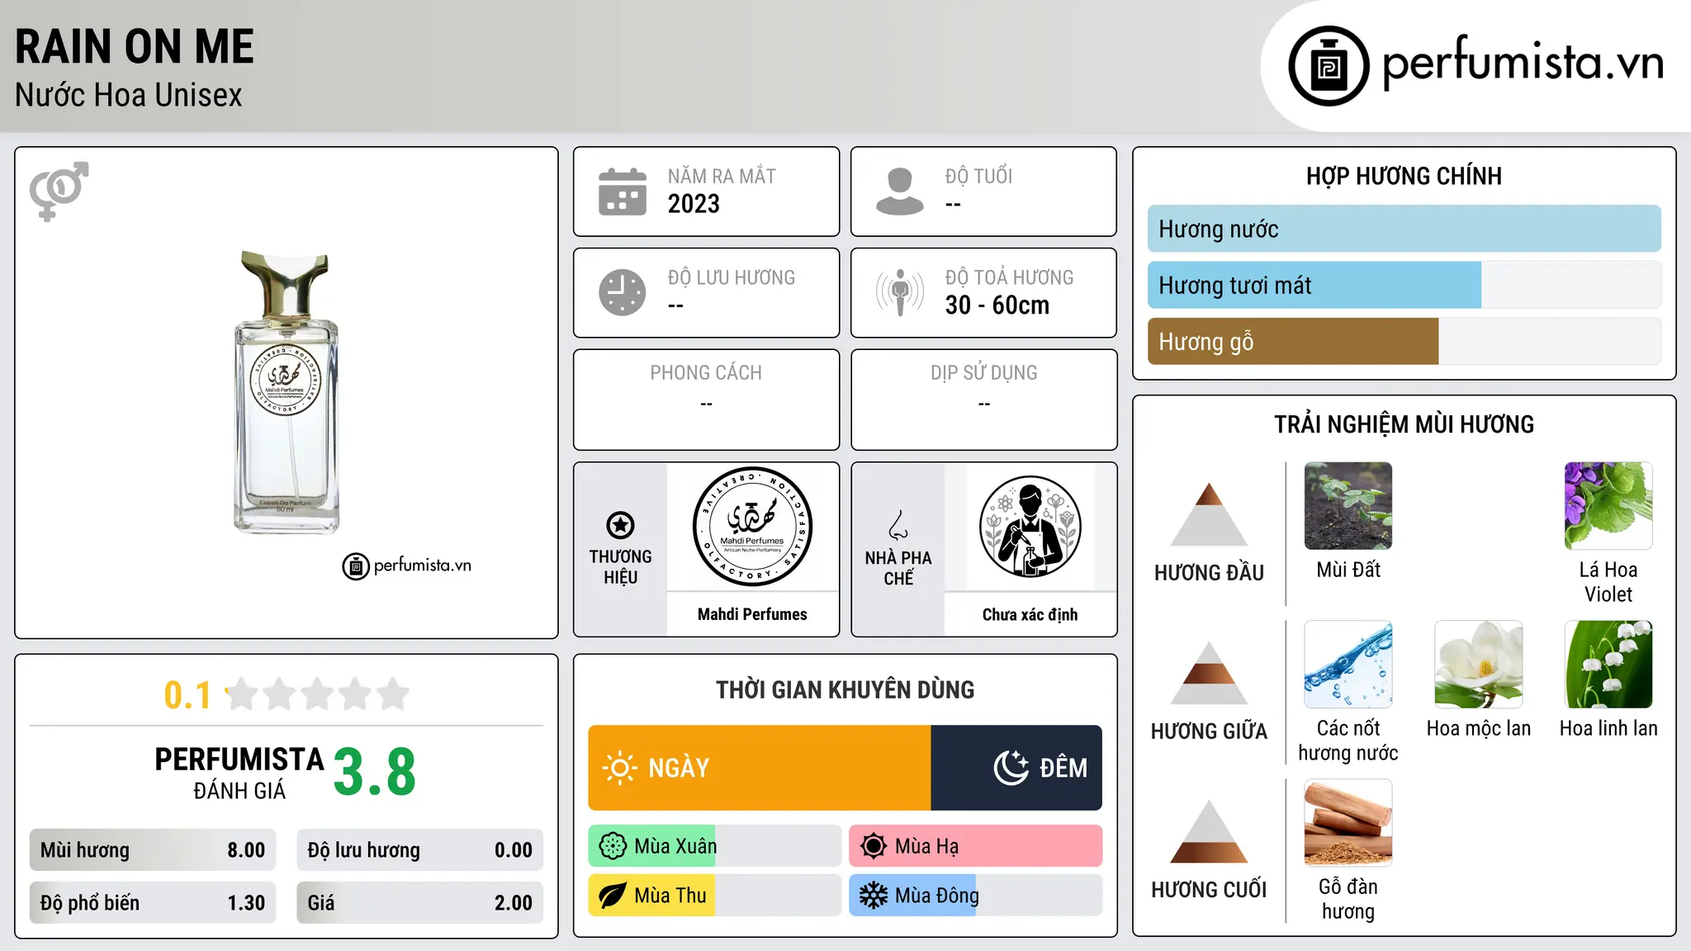Open the Lá Hoa Violet note thumbnail
The image size is (1691, 951).
coord(1608,506)
